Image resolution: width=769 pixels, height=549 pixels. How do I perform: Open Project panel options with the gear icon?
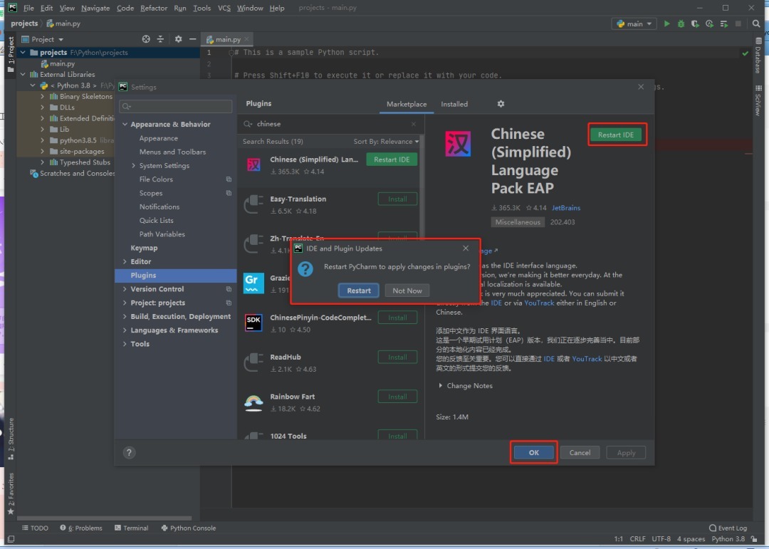[178, 39]
